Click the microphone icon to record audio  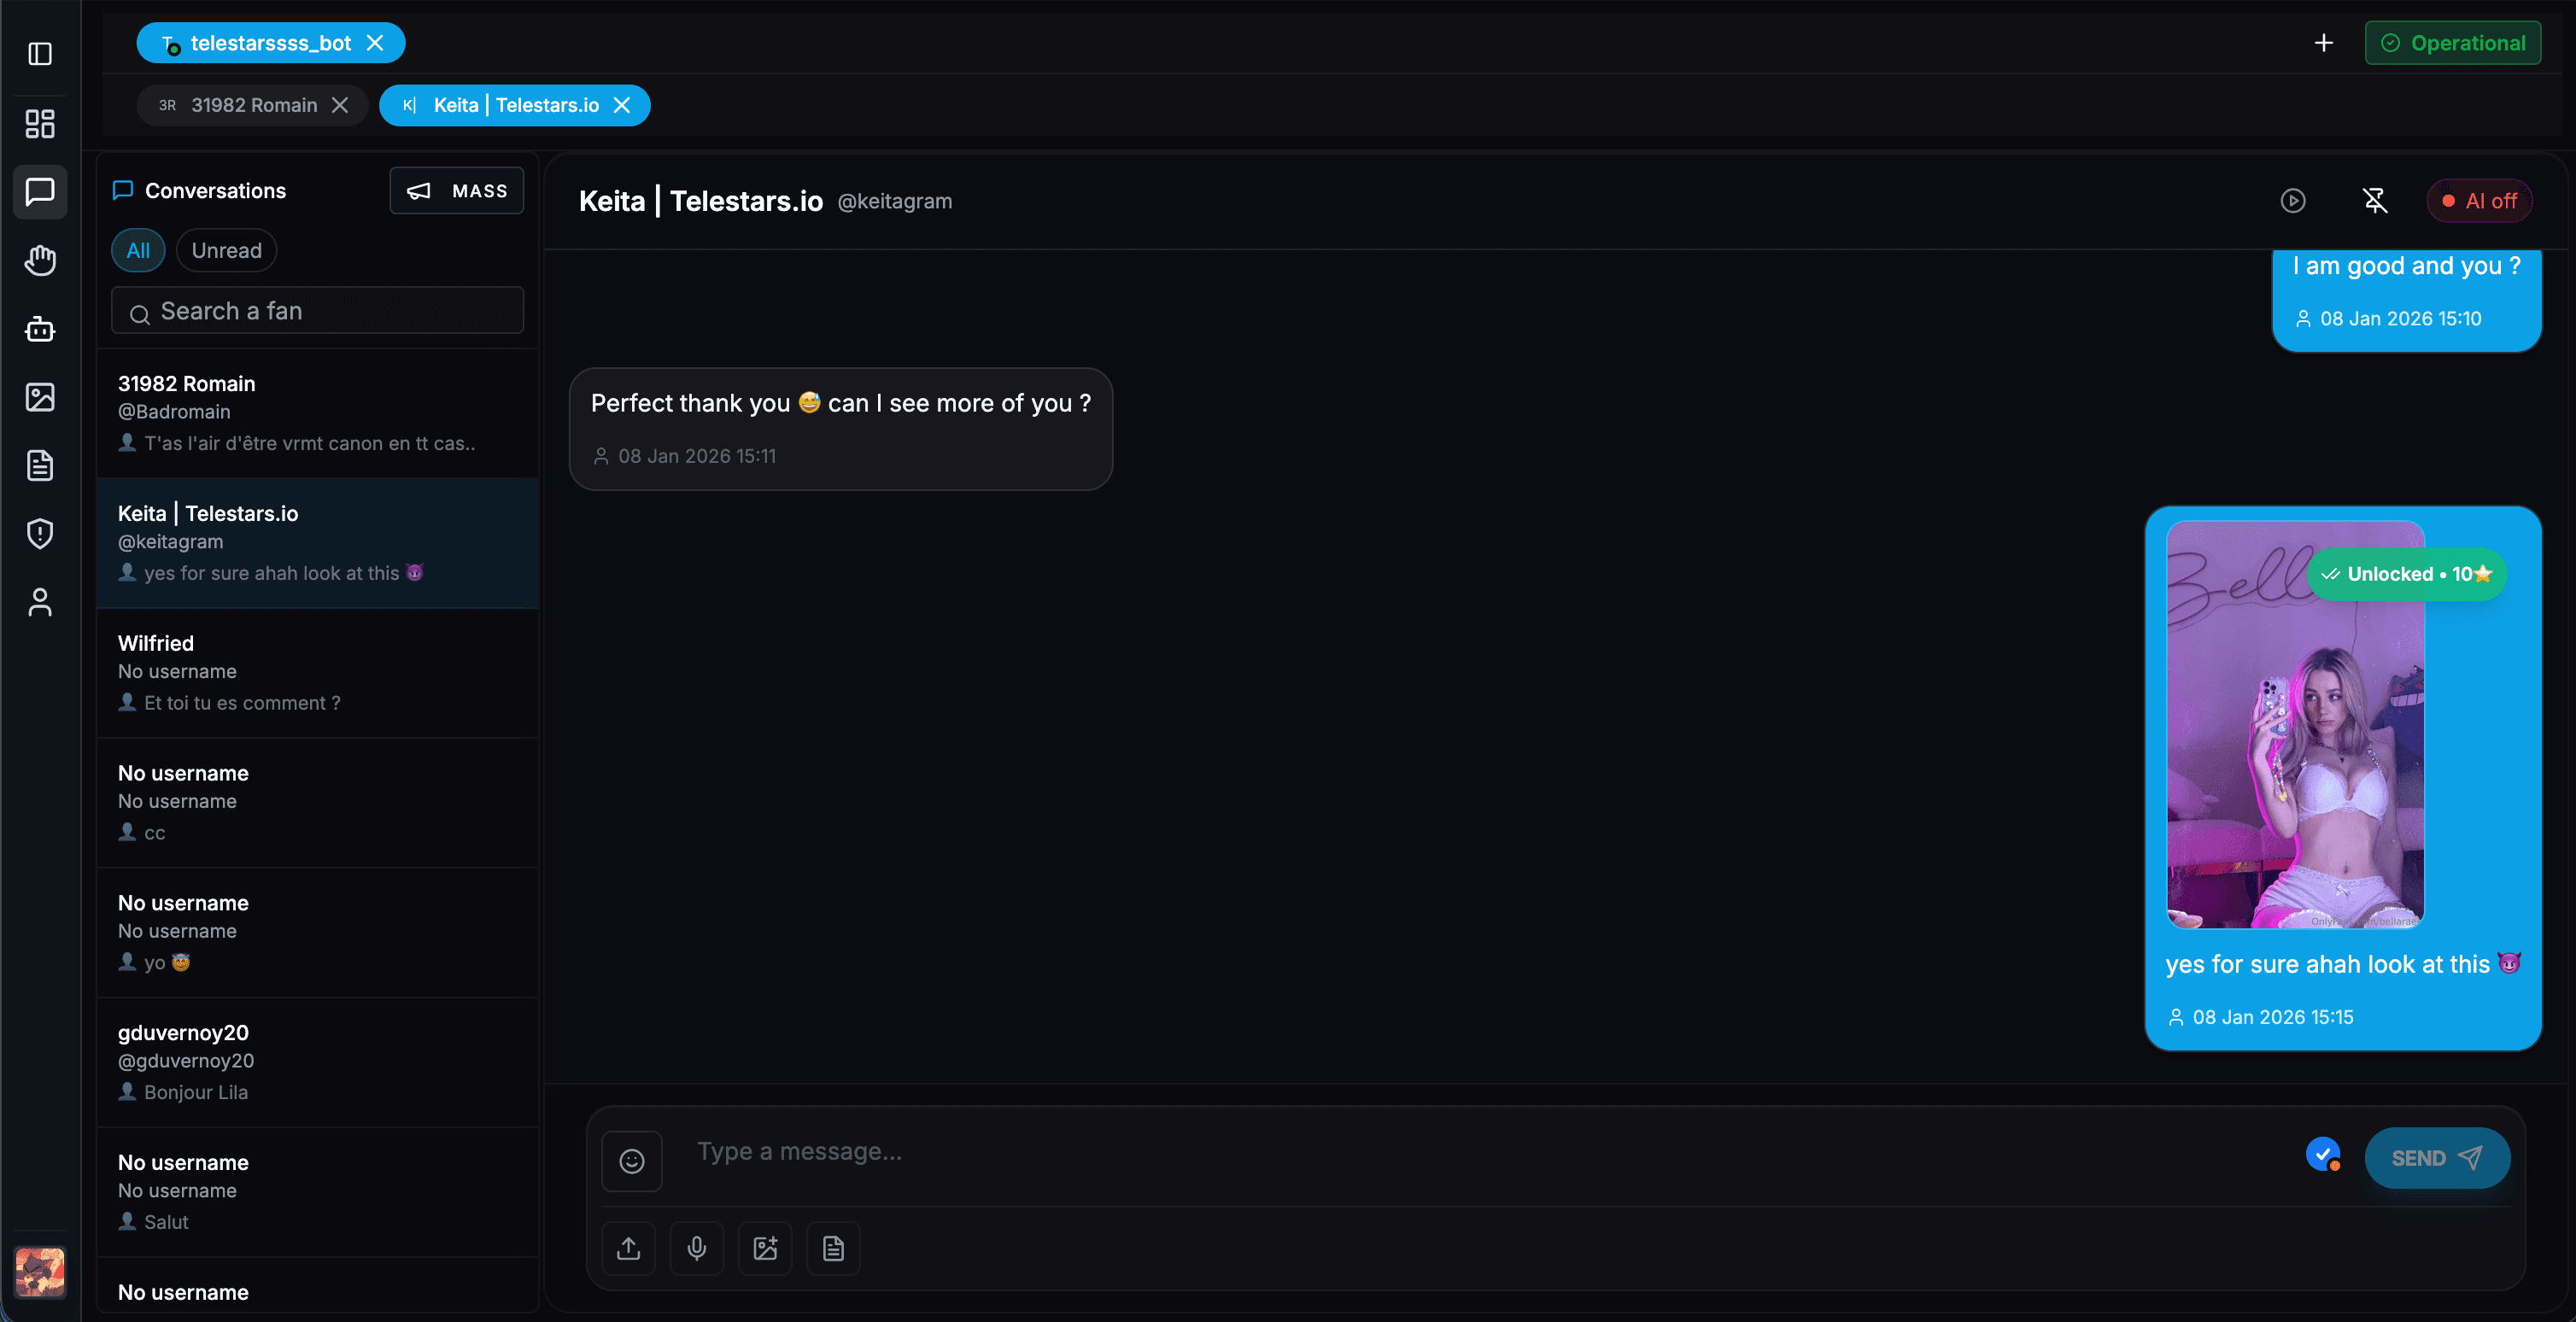pos(696,1248)
